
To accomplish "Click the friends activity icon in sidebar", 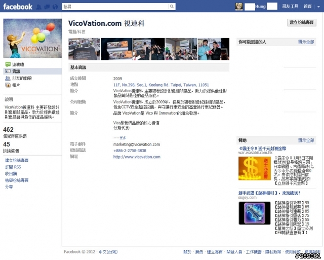I will [x=8, y=78].
